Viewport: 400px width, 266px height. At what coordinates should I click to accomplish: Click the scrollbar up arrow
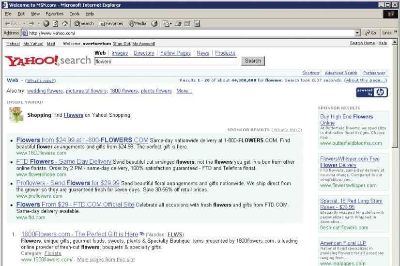coord(396,42)
